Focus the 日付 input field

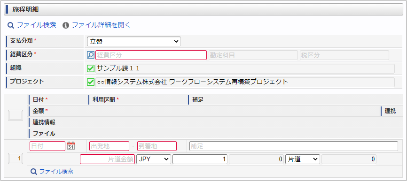pyautogui.click(x=47, y=146)
